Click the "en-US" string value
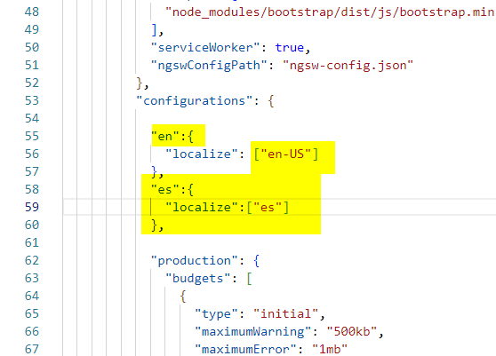Image resolution: width=496 pixels, height=356 pixels. (x=286, y=154)
